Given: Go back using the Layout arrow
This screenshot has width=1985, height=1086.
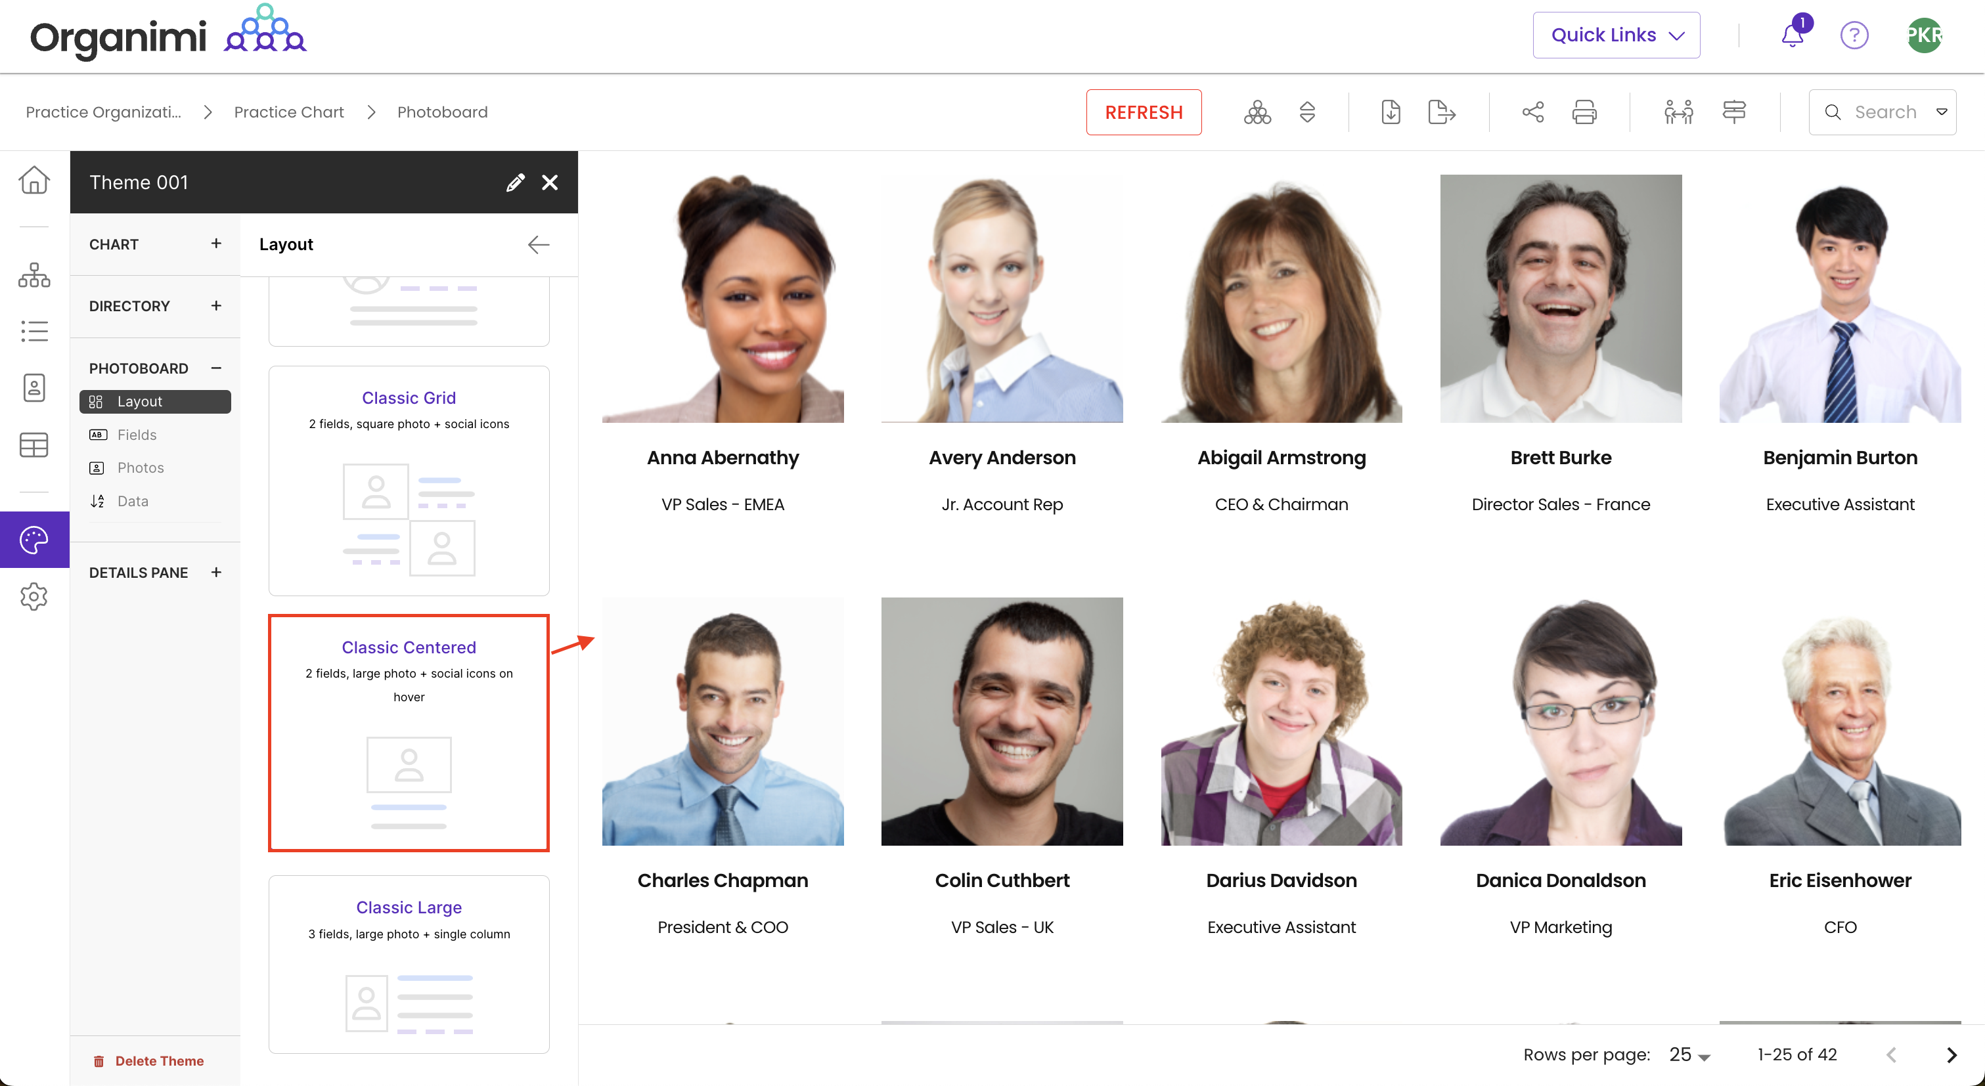Looking at the screenshot, I should pos(539,245).
